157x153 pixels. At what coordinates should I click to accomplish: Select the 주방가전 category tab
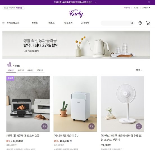21,70
